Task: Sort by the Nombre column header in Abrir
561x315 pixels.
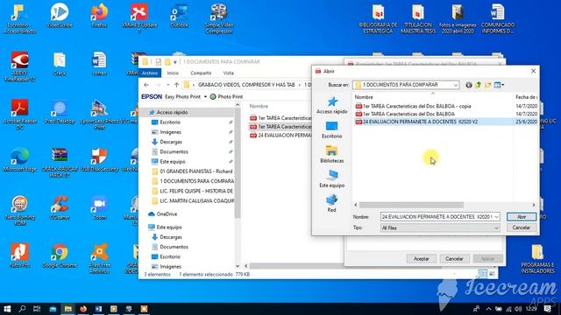Action: pos(364,97)
